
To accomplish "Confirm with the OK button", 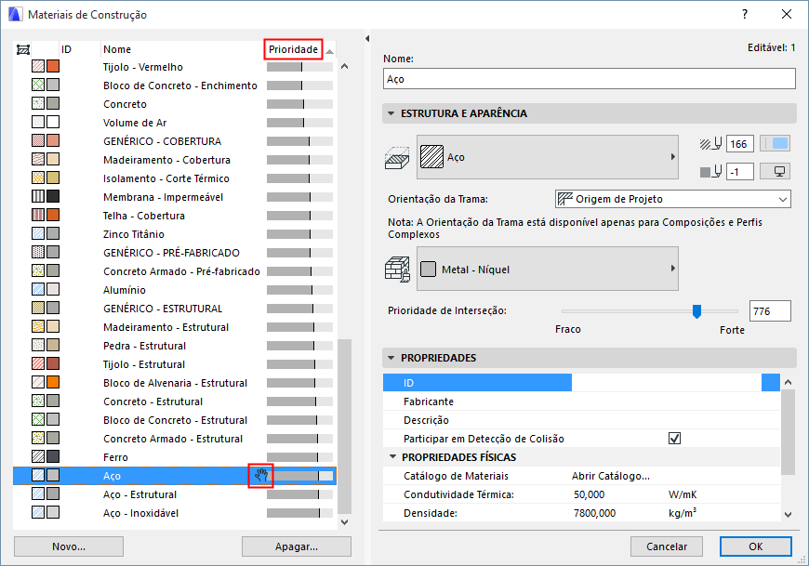I will (756, 546).
